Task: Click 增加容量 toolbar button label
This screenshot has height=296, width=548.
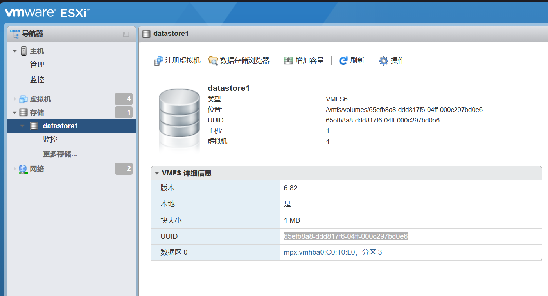Action: tap(310, 60)
